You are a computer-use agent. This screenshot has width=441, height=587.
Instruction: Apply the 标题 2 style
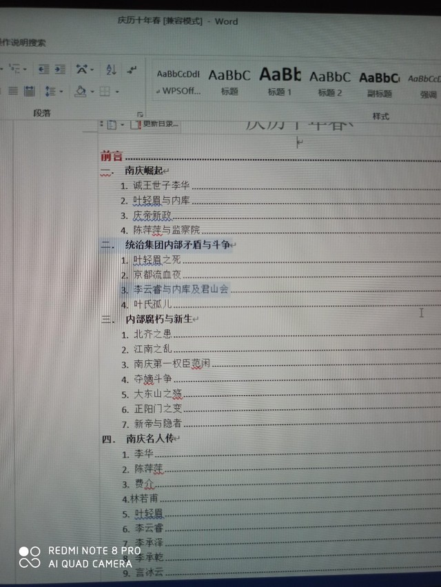point(329,81)
